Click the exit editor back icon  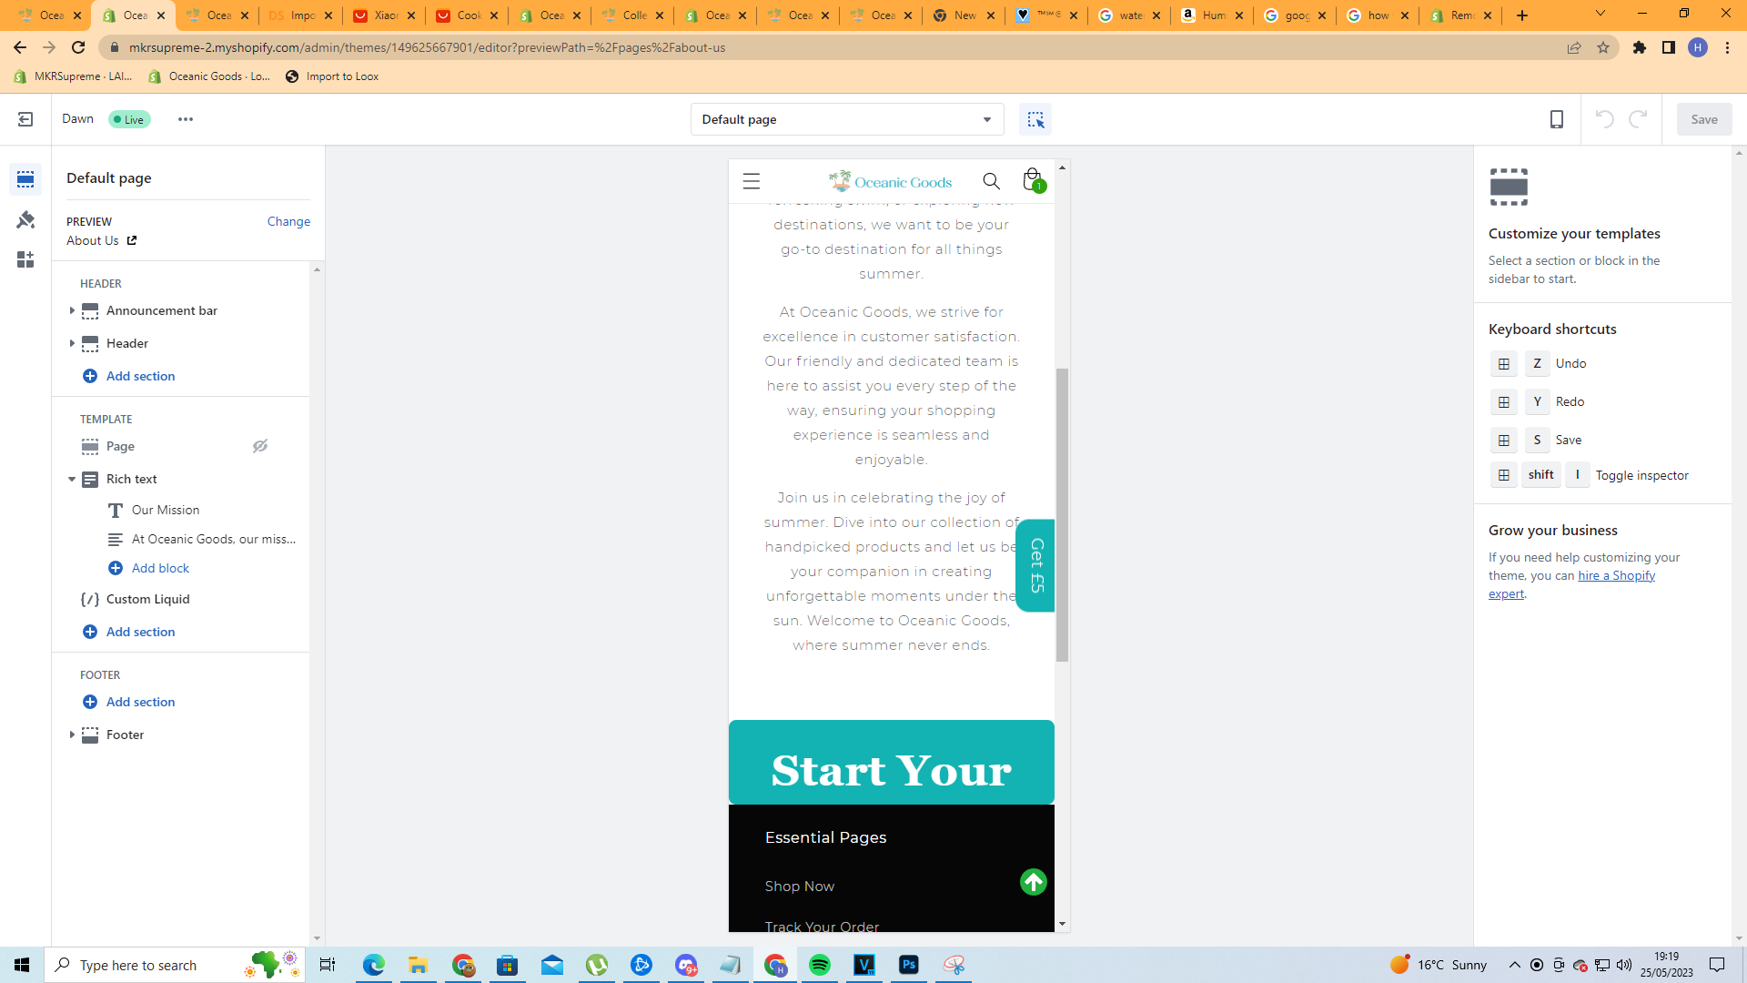25,119
